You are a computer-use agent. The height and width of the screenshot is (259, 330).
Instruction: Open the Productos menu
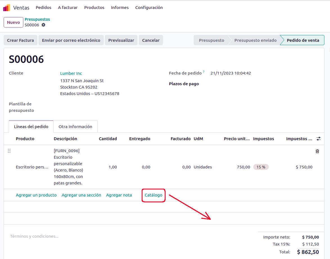coord(94,8)
